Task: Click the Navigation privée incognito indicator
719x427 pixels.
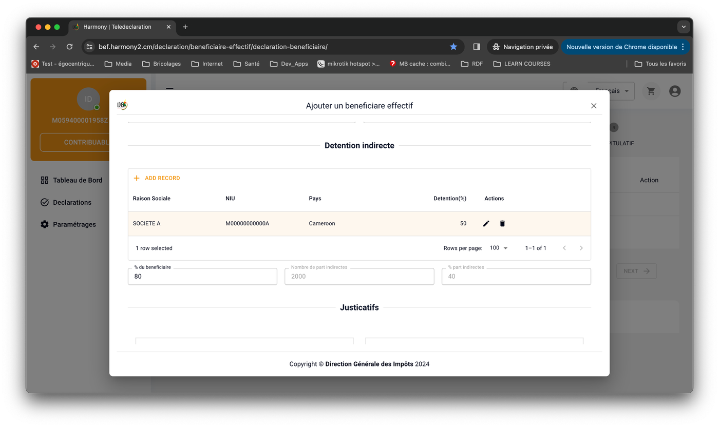Action: pos(523,47)
